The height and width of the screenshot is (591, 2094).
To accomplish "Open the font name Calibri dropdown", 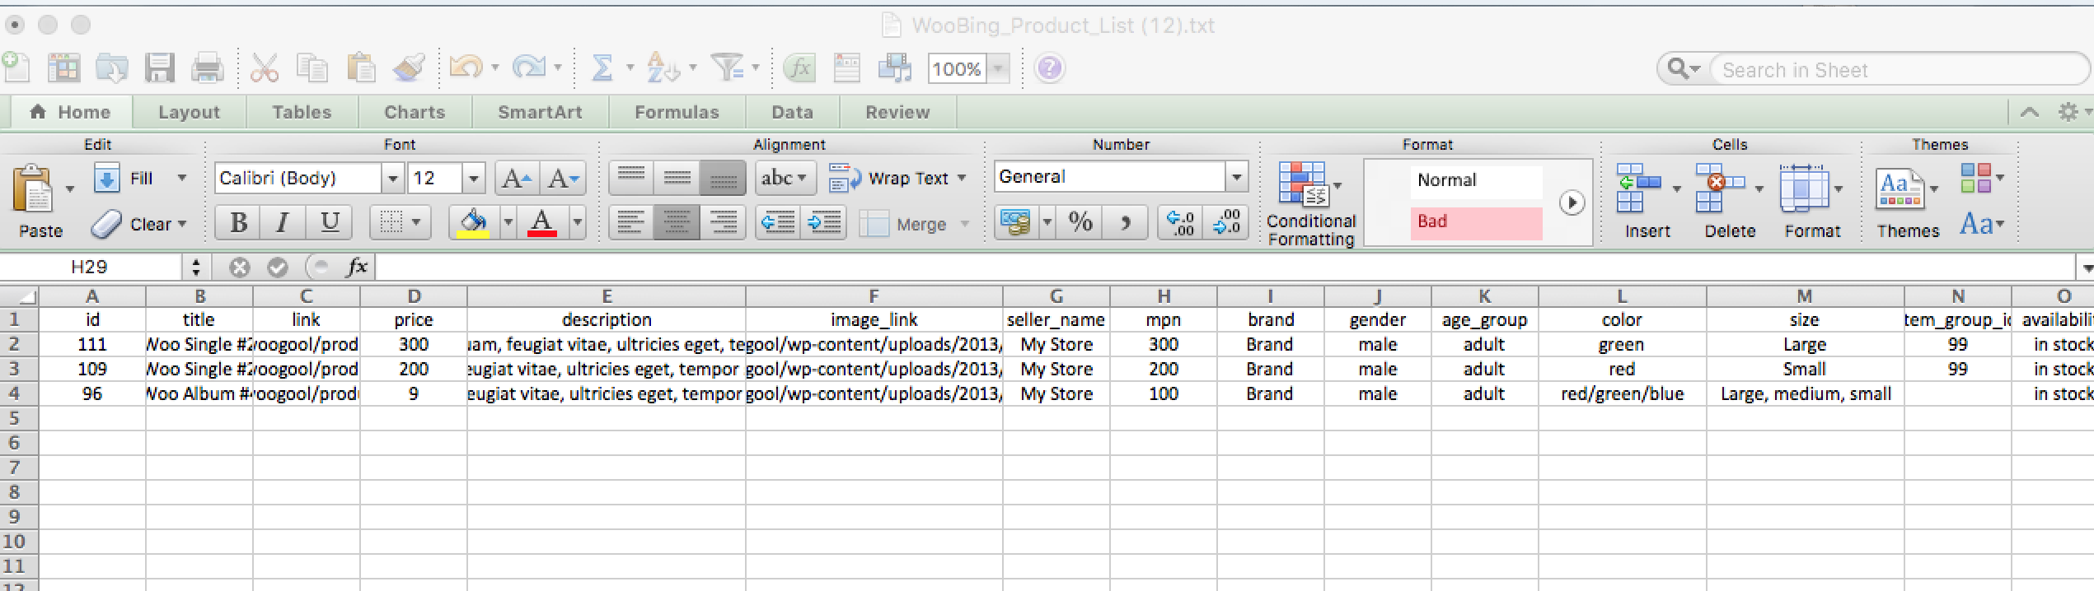I will (392, 178).
